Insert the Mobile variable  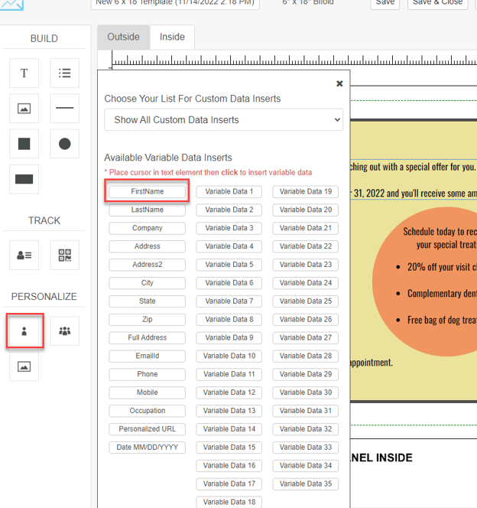(x=148, y=392)
